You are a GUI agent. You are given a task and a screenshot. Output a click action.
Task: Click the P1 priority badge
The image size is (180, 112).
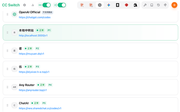point(49,30)
